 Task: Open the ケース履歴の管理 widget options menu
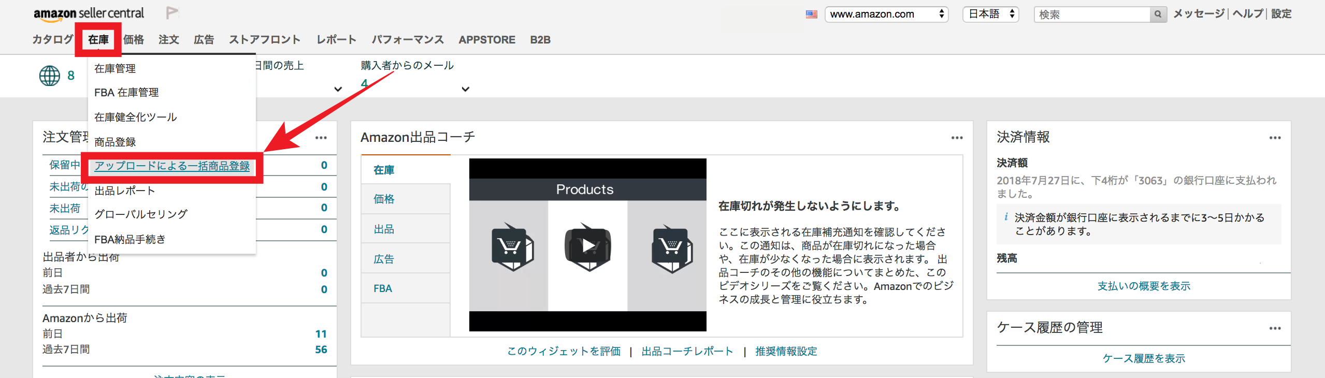point(1275,328)
